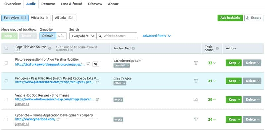This screenshot has height=130, width=265.
Task: Open group Keep dropdown under Move group
Action: click(x=9, y=36)
